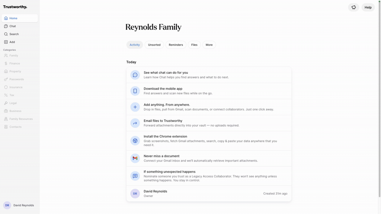This screenshot has height=214, width=381.
Task: Open the Passwords category
Action: click(x=16, y=79)
